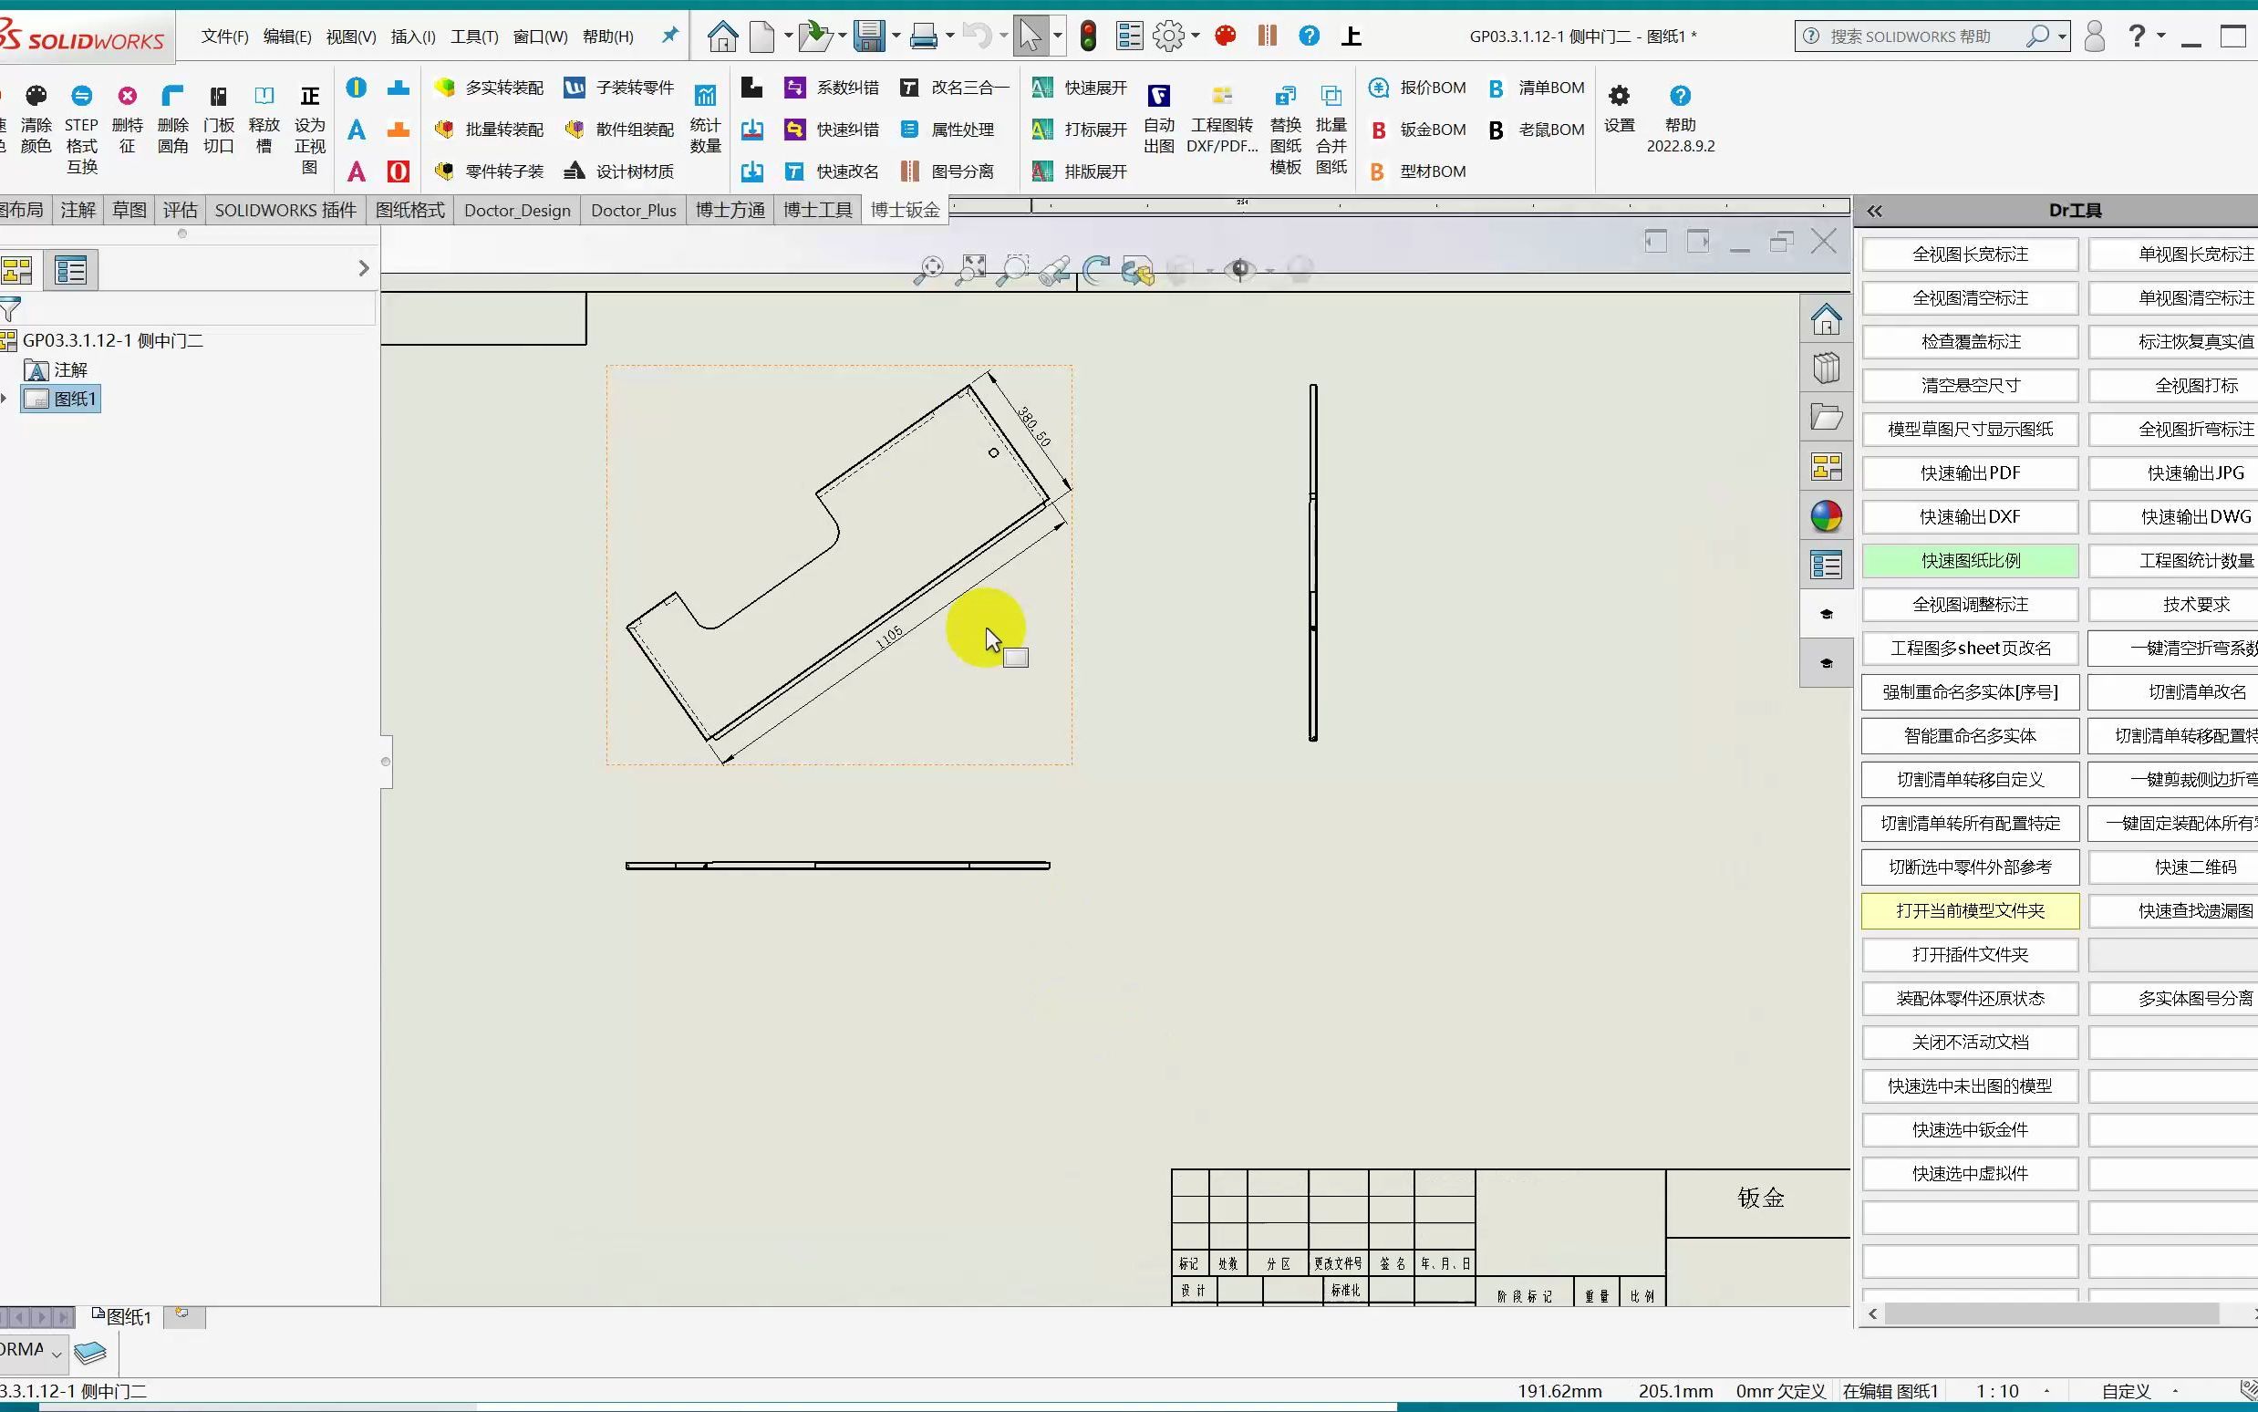The height and width of the screenshot is (1412, 2258).
Task: Open the 插入(I) menu
Action: [412, 36]
